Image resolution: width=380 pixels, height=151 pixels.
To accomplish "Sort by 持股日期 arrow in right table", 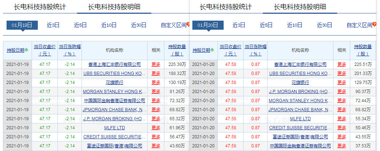I will click(x=212, y=50).
